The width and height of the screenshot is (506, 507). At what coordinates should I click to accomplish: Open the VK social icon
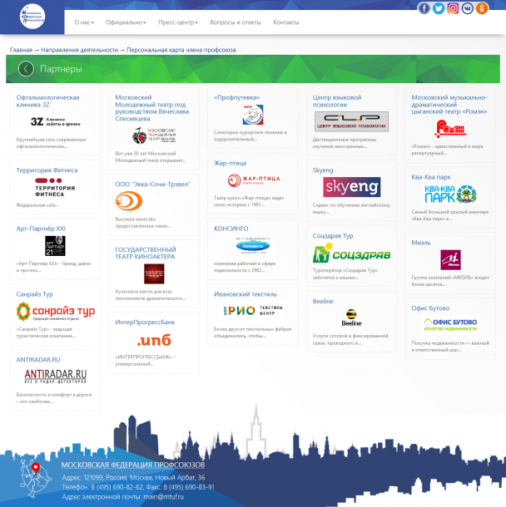pyautogui.click(x=468, y=8)
